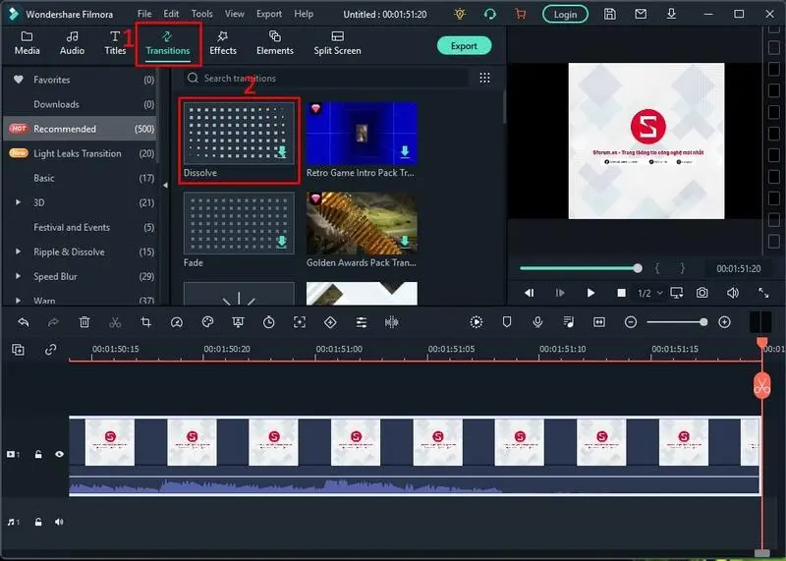Click the display monitor settings icon
The image size is (786, 561).
[x=676, y=293]
